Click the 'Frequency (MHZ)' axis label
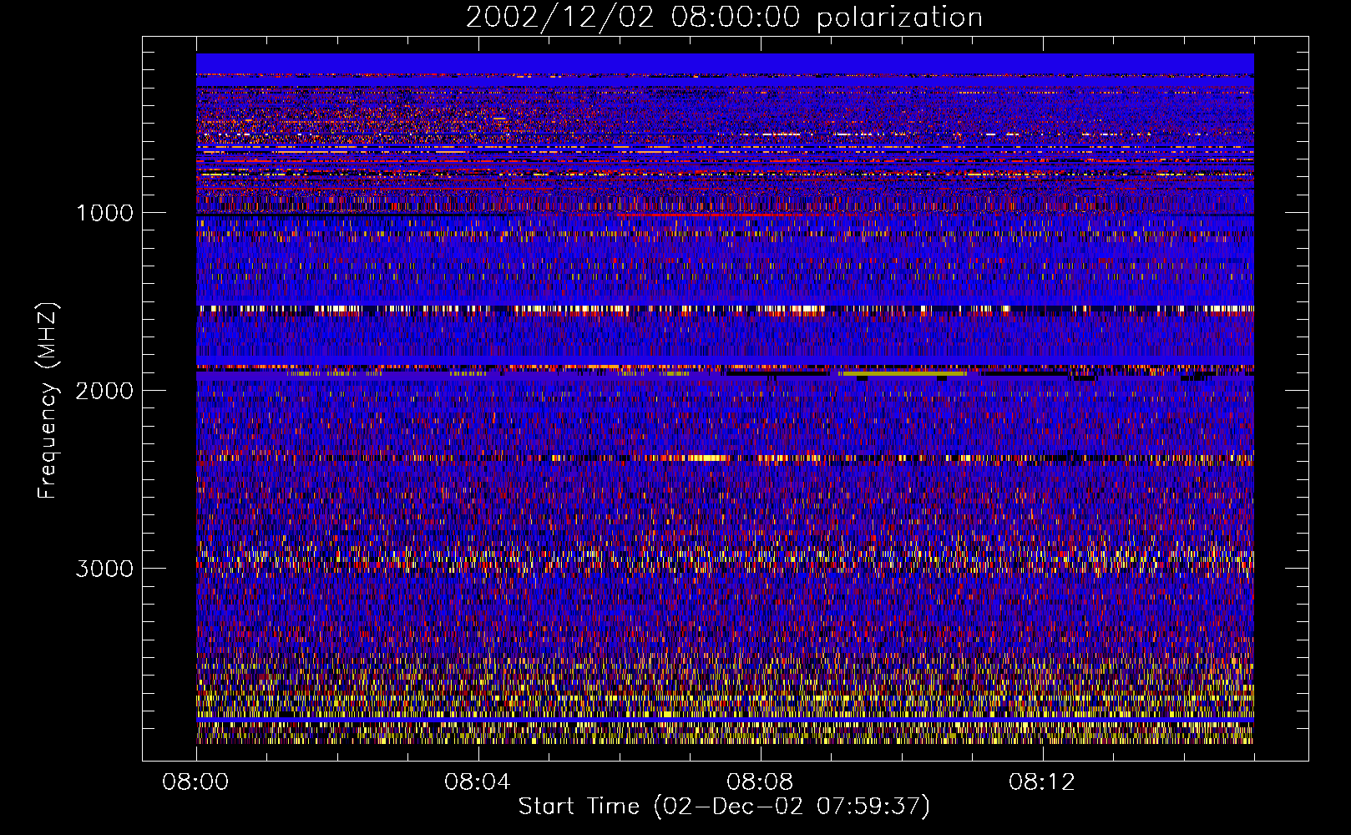1351x835 pixels. point(48,401)
